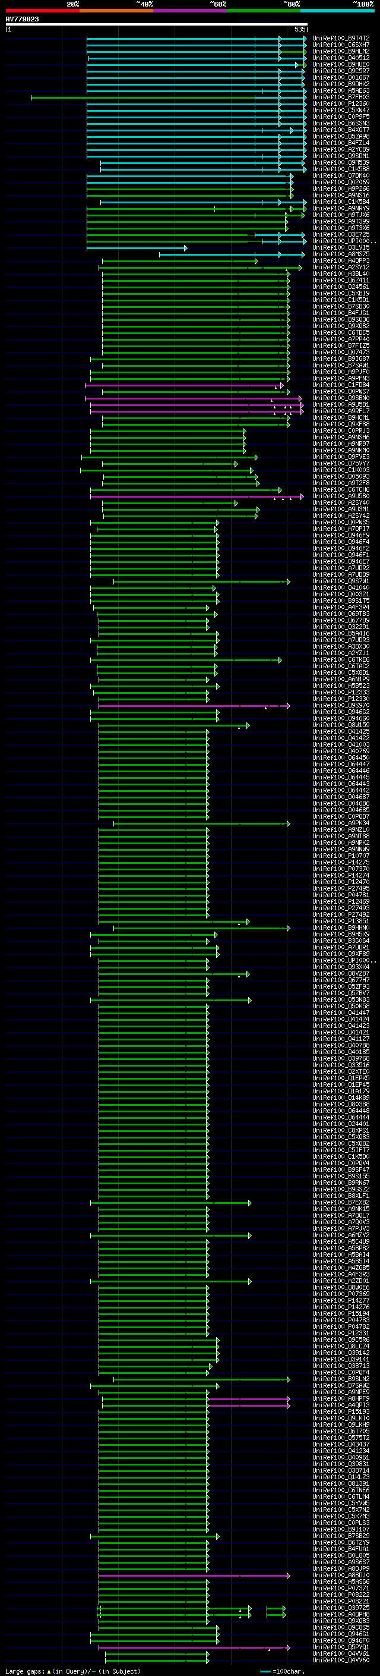Open hit UniRef100_C1K5B4

click(x=341, y=202)
